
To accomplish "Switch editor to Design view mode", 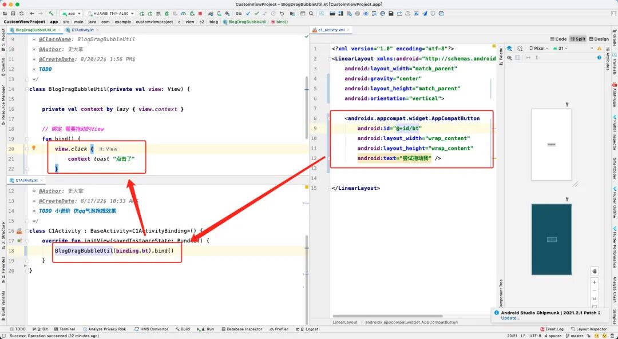I will pyautogui.click(x=599, y=39).
